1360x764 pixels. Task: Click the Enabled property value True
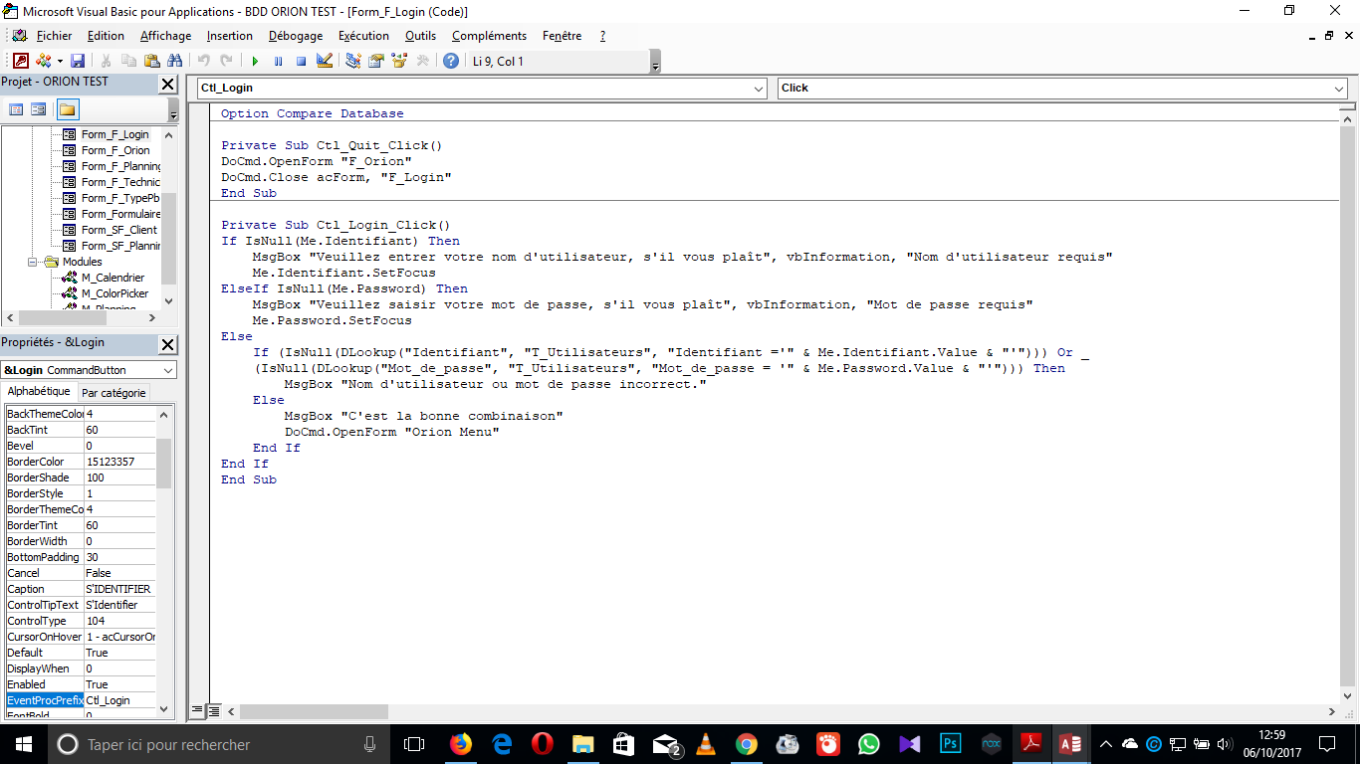pyautogui.click(x=119, y=684)
